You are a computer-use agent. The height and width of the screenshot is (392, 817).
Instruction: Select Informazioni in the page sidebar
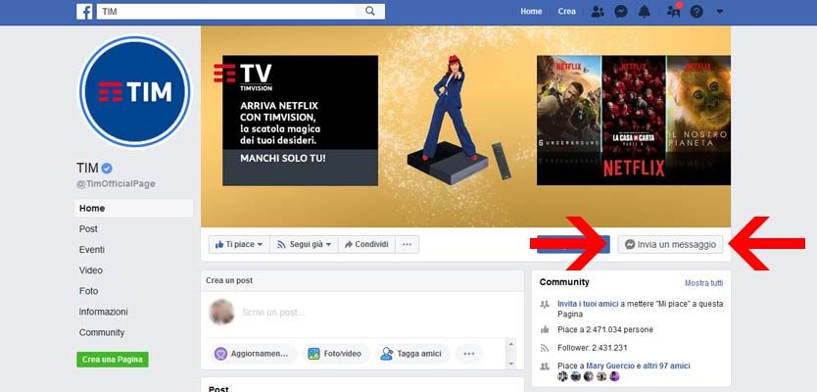click(x=103, y=312)
